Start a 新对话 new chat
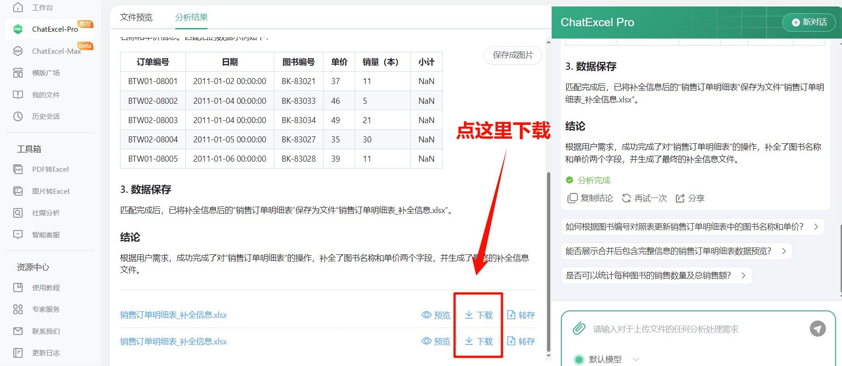 coord(809,22)
